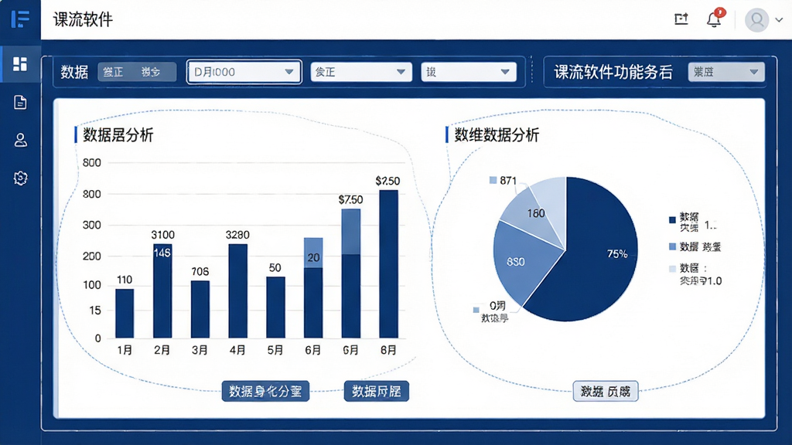Click the rightmost bar labeled $2.50
The height and width of the screenshot is (445, 792).
point(388,264)
